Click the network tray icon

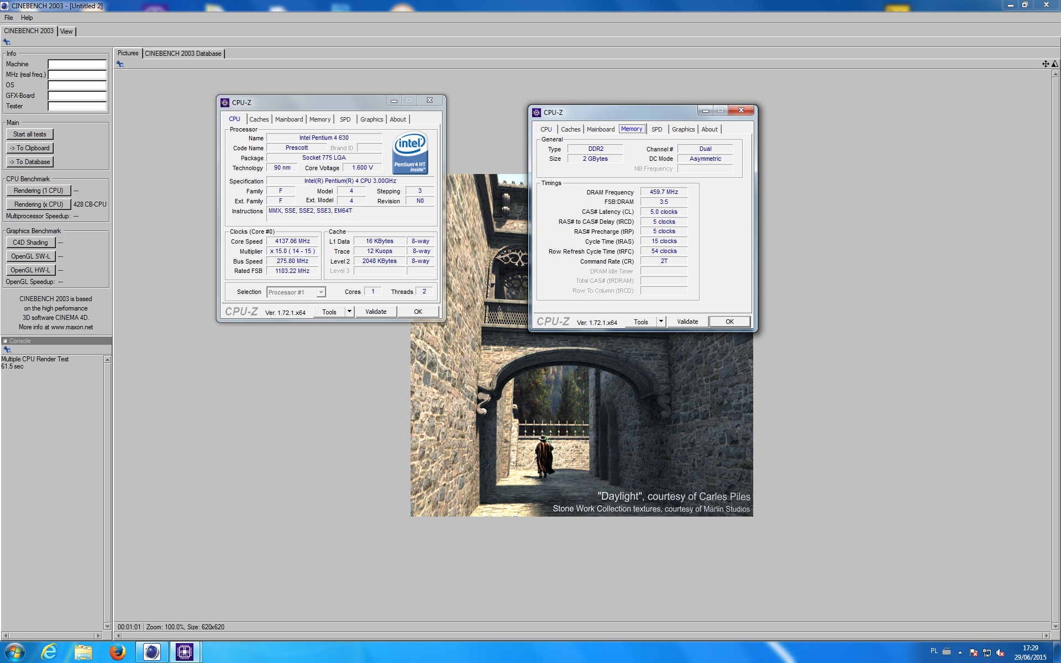[x=987, y=653]
